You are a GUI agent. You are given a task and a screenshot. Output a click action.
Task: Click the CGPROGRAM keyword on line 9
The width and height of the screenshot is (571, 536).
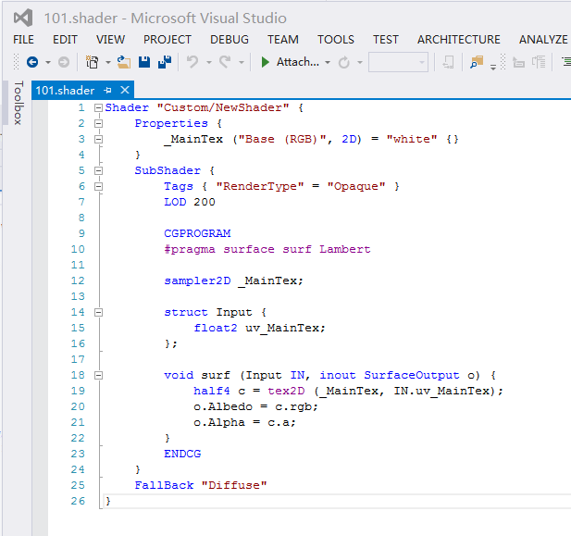point(197,233)
